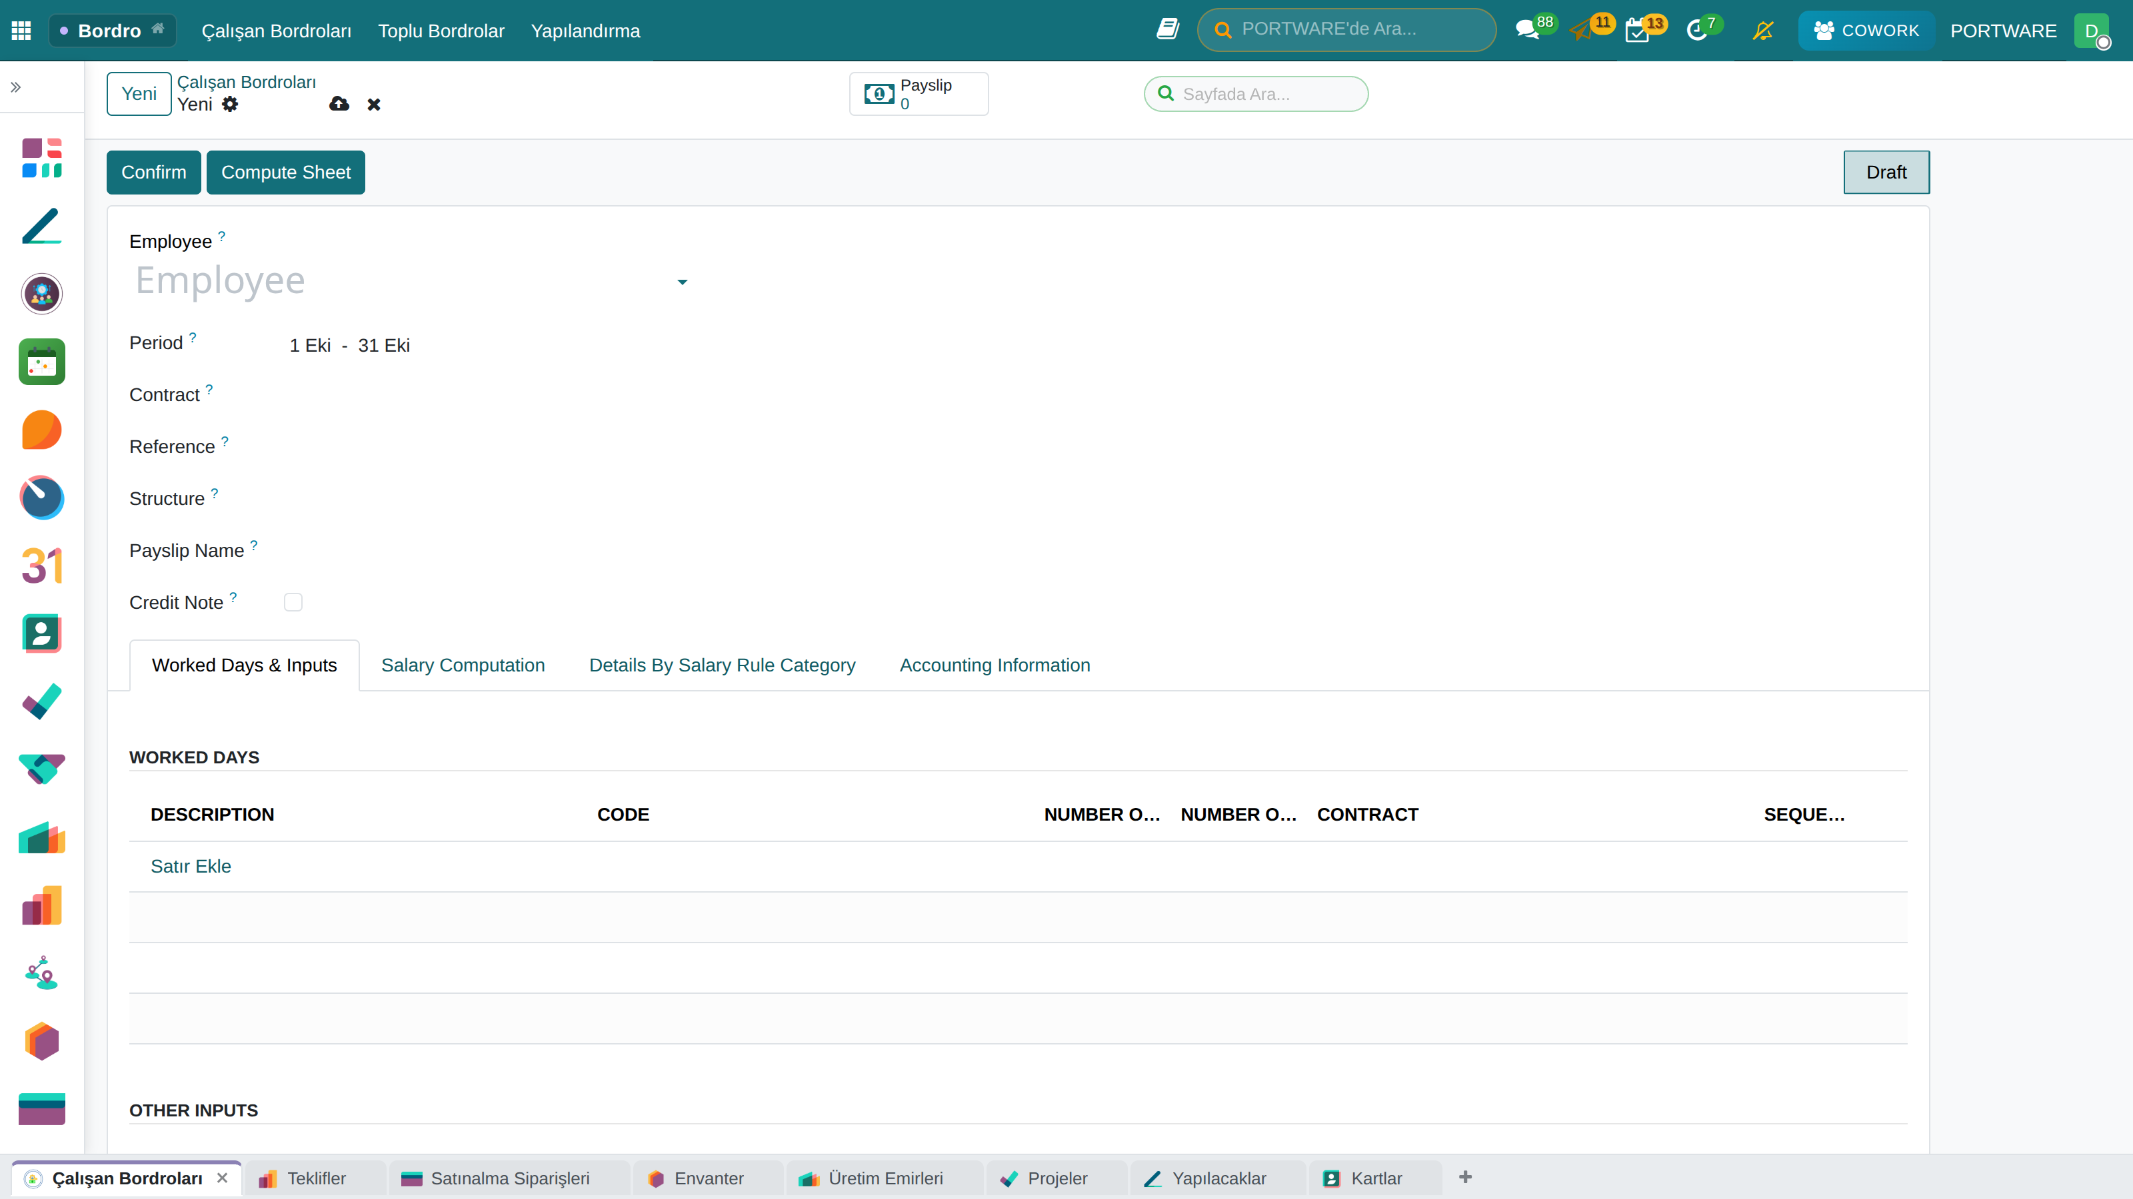Expand the left sidebar with double chevron
The image size is (2133, 1199).
point(16,87)
